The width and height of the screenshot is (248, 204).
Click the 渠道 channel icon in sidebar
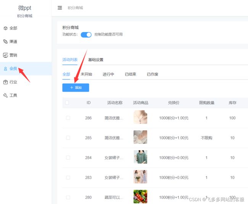tap(6, 42)
